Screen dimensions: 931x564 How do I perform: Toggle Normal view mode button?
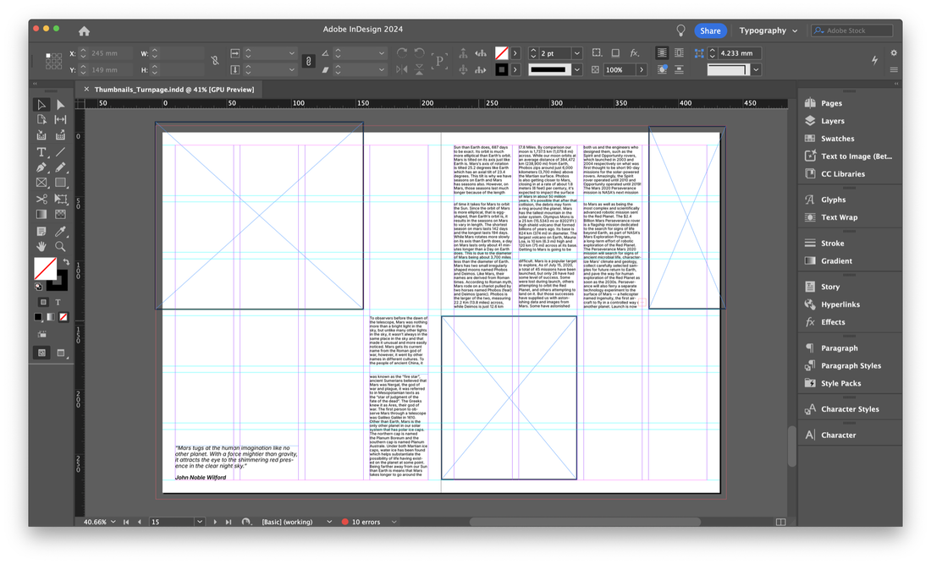click(x=42, y=353)
